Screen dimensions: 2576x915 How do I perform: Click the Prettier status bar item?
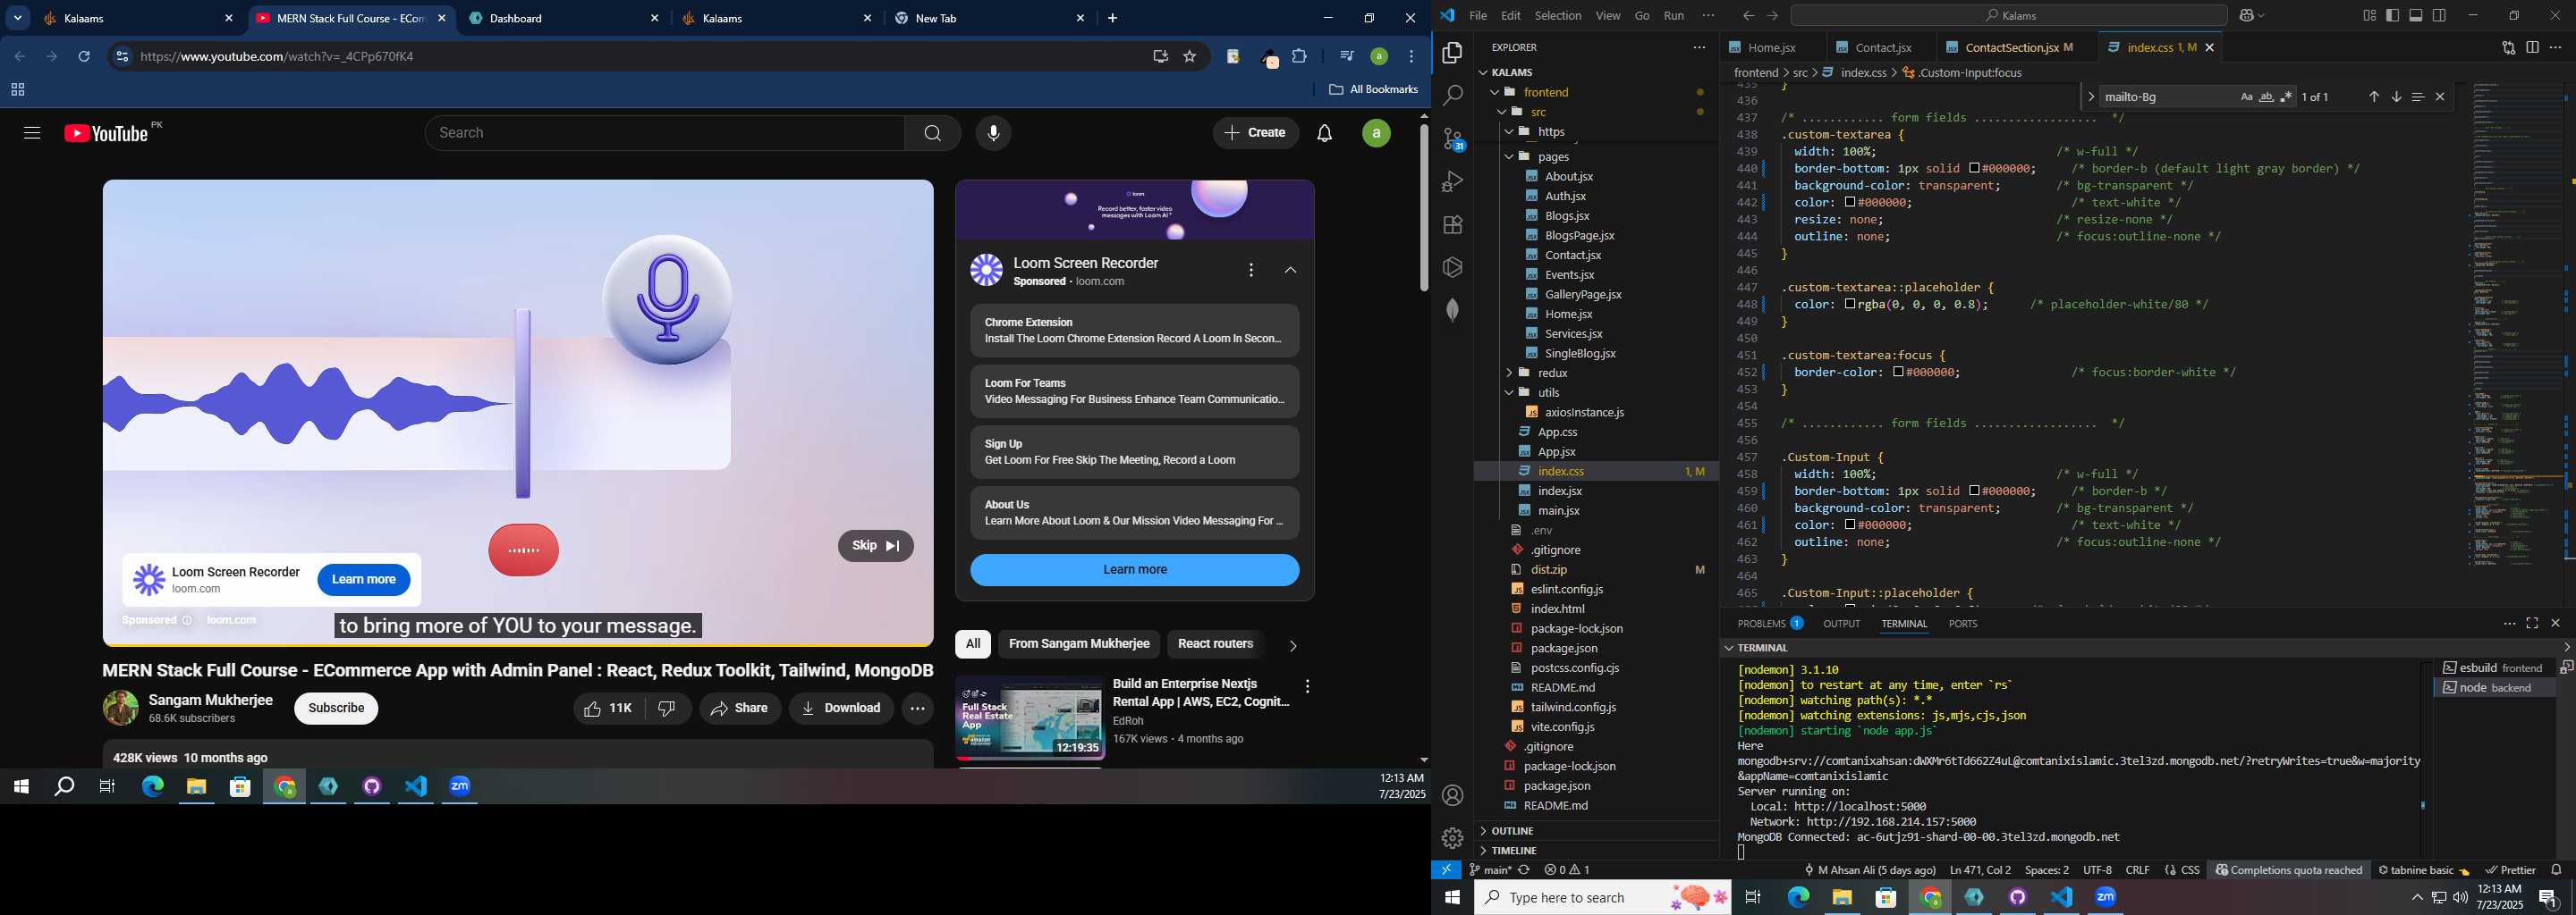coord(2510,870)
